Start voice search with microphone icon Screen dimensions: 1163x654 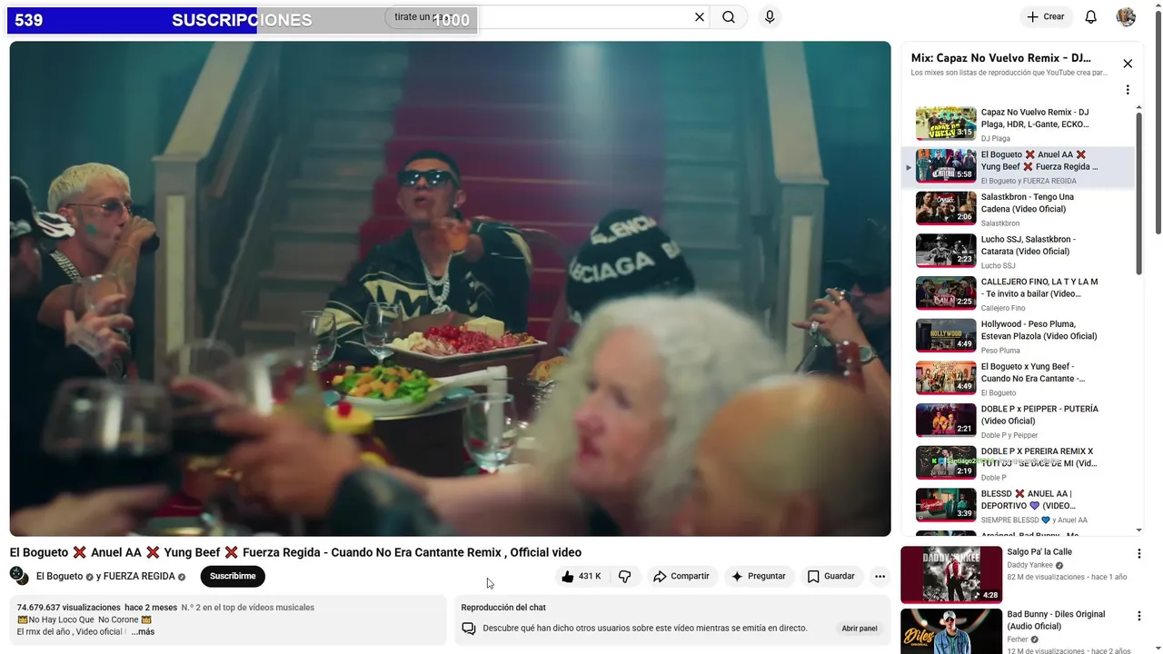click(770, 17)
